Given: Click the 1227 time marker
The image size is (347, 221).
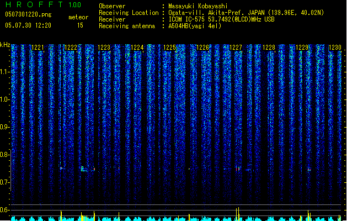Looking at the screenshot, I should [x=236, y=48].
